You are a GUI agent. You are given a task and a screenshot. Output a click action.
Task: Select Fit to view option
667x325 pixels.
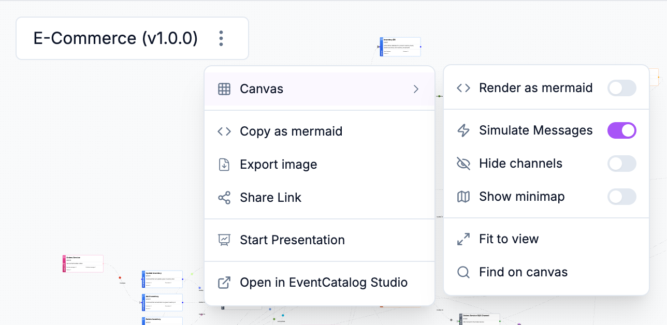point(509,239)
